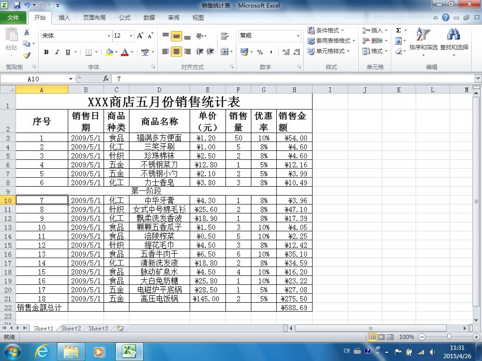
Task: Click the Copy icon in clipboard group
Action: pyautogui.click(x=27, y=44)
